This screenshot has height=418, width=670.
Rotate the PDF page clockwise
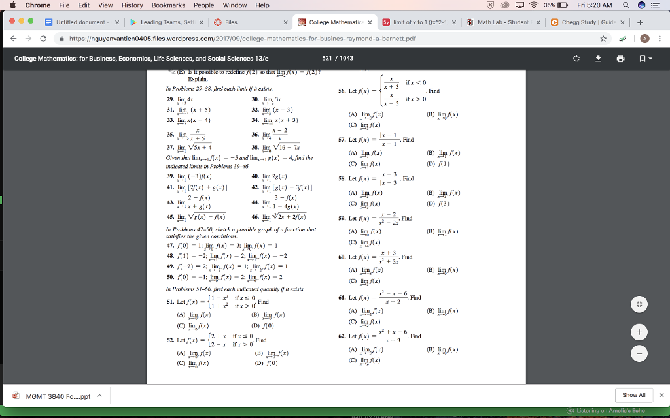(576, 59)
